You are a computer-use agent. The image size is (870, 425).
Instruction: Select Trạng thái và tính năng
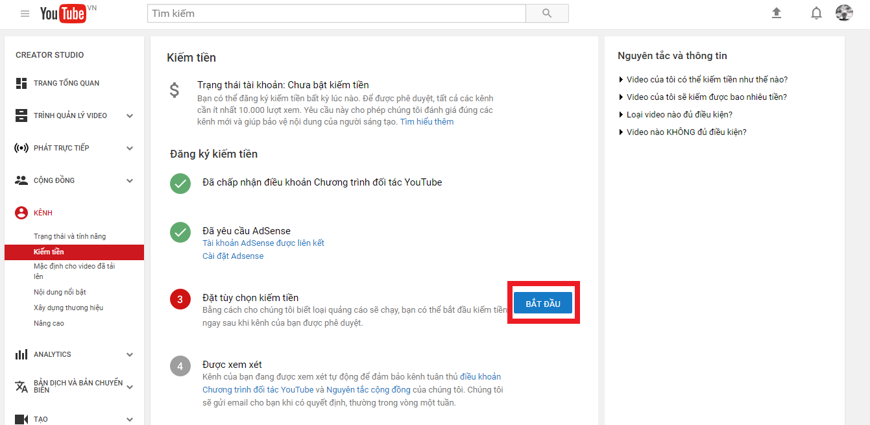pyautogui.click(x=70, y=236)
